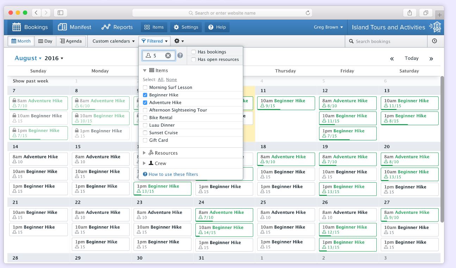The image size is (456, 268).
Task: Toggle the browser sidebar
Action: [x=60, y=13]
